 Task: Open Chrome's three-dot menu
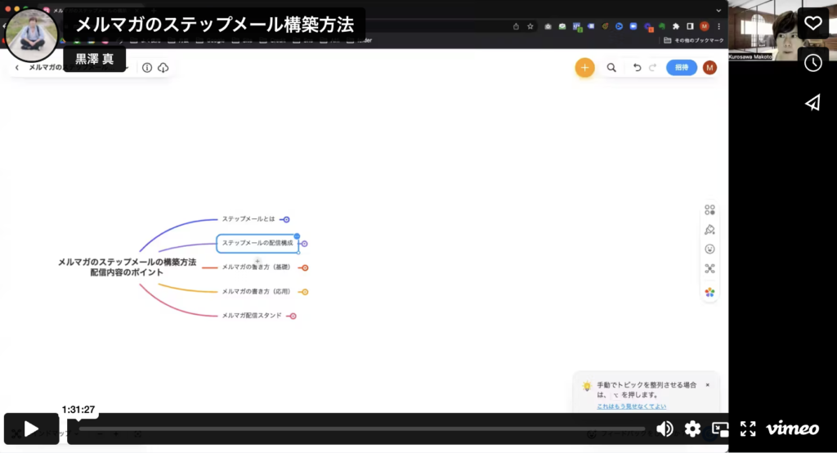coord(719,26)
